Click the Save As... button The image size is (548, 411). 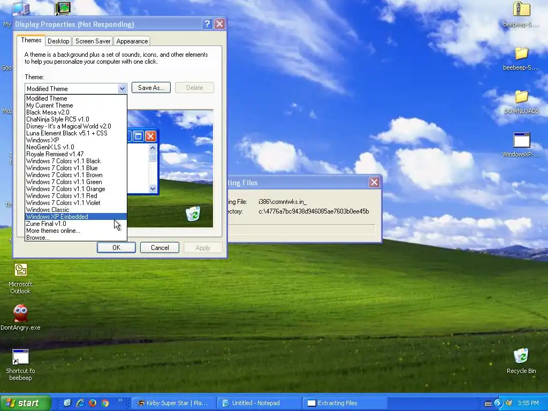click(151, 88)
